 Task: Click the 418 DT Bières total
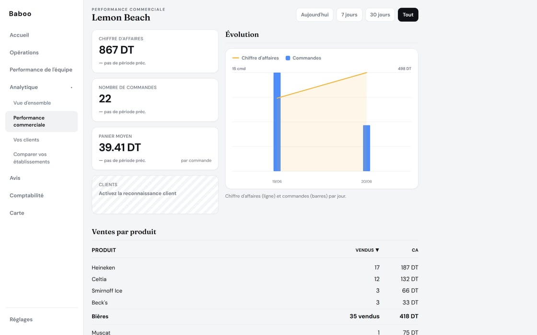coord(409,316)
